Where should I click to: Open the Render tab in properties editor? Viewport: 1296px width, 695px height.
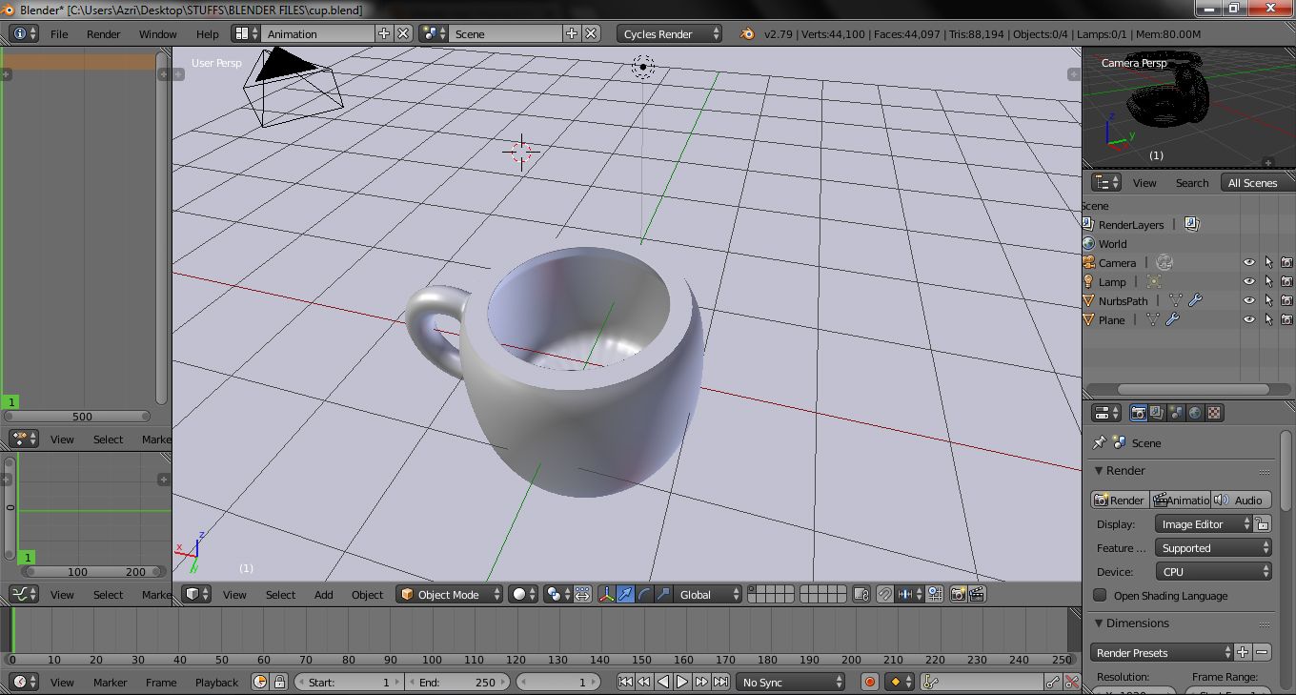point(1138,413)
